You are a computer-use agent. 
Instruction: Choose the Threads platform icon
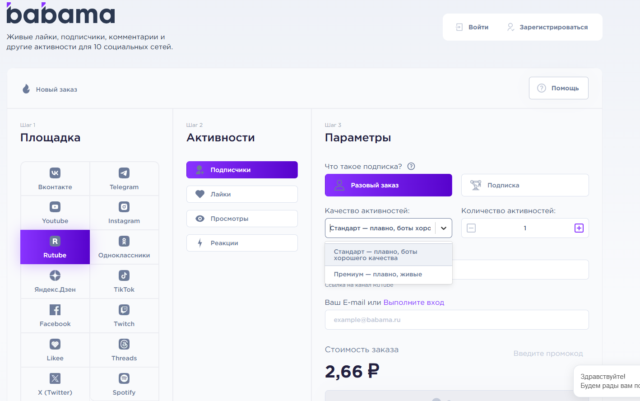(x=124, y=344)
